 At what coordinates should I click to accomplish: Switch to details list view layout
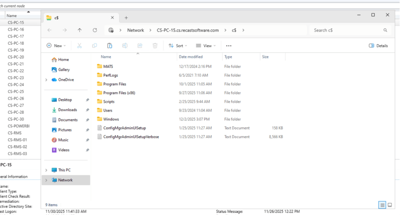coord(382,205)
